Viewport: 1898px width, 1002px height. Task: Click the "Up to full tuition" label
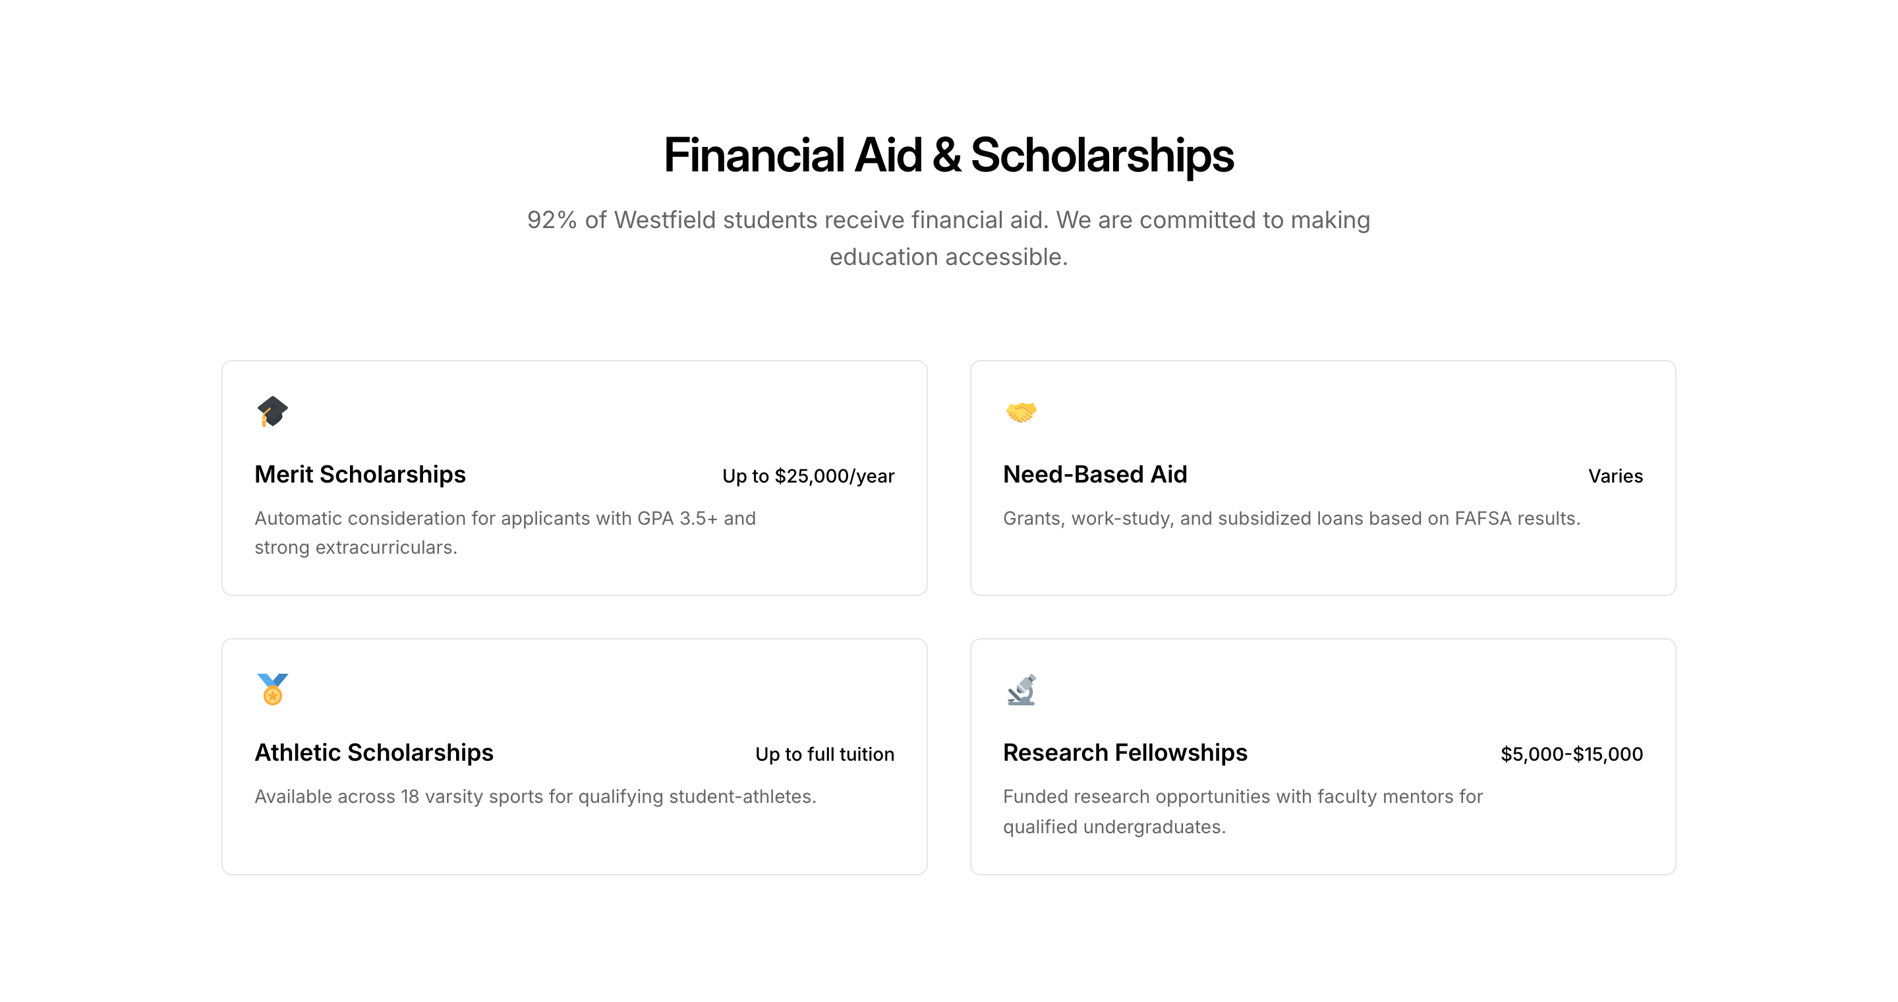(x=824, y=754)
